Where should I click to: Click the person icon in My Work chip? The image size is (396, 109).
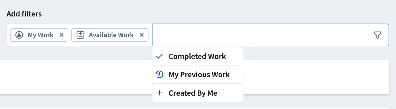[19, 35]
